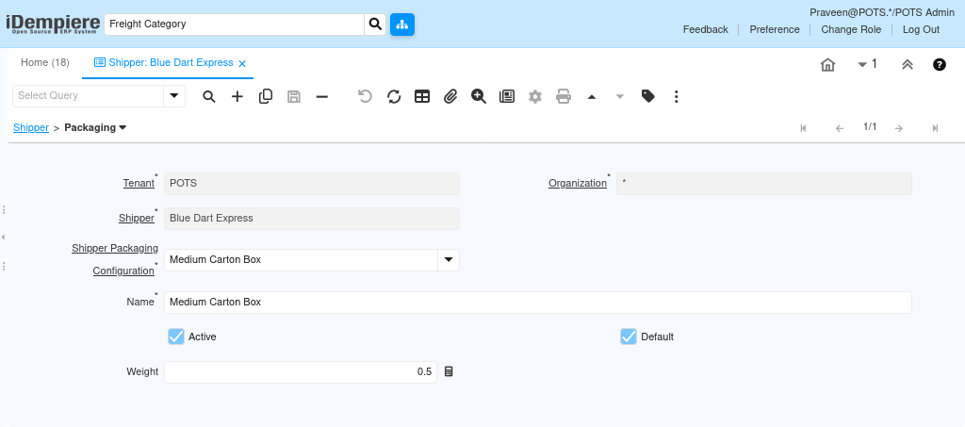965x427 pixels.
Task: Click the left panel collapse arrow handle
Action: [x=4, y=237]
